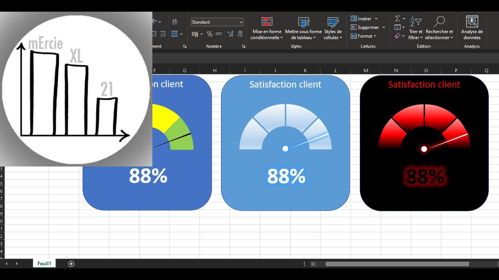Open the merge and center dropdown arrow
This screenshot has height=280, width=499.
(x=181, y=34)
